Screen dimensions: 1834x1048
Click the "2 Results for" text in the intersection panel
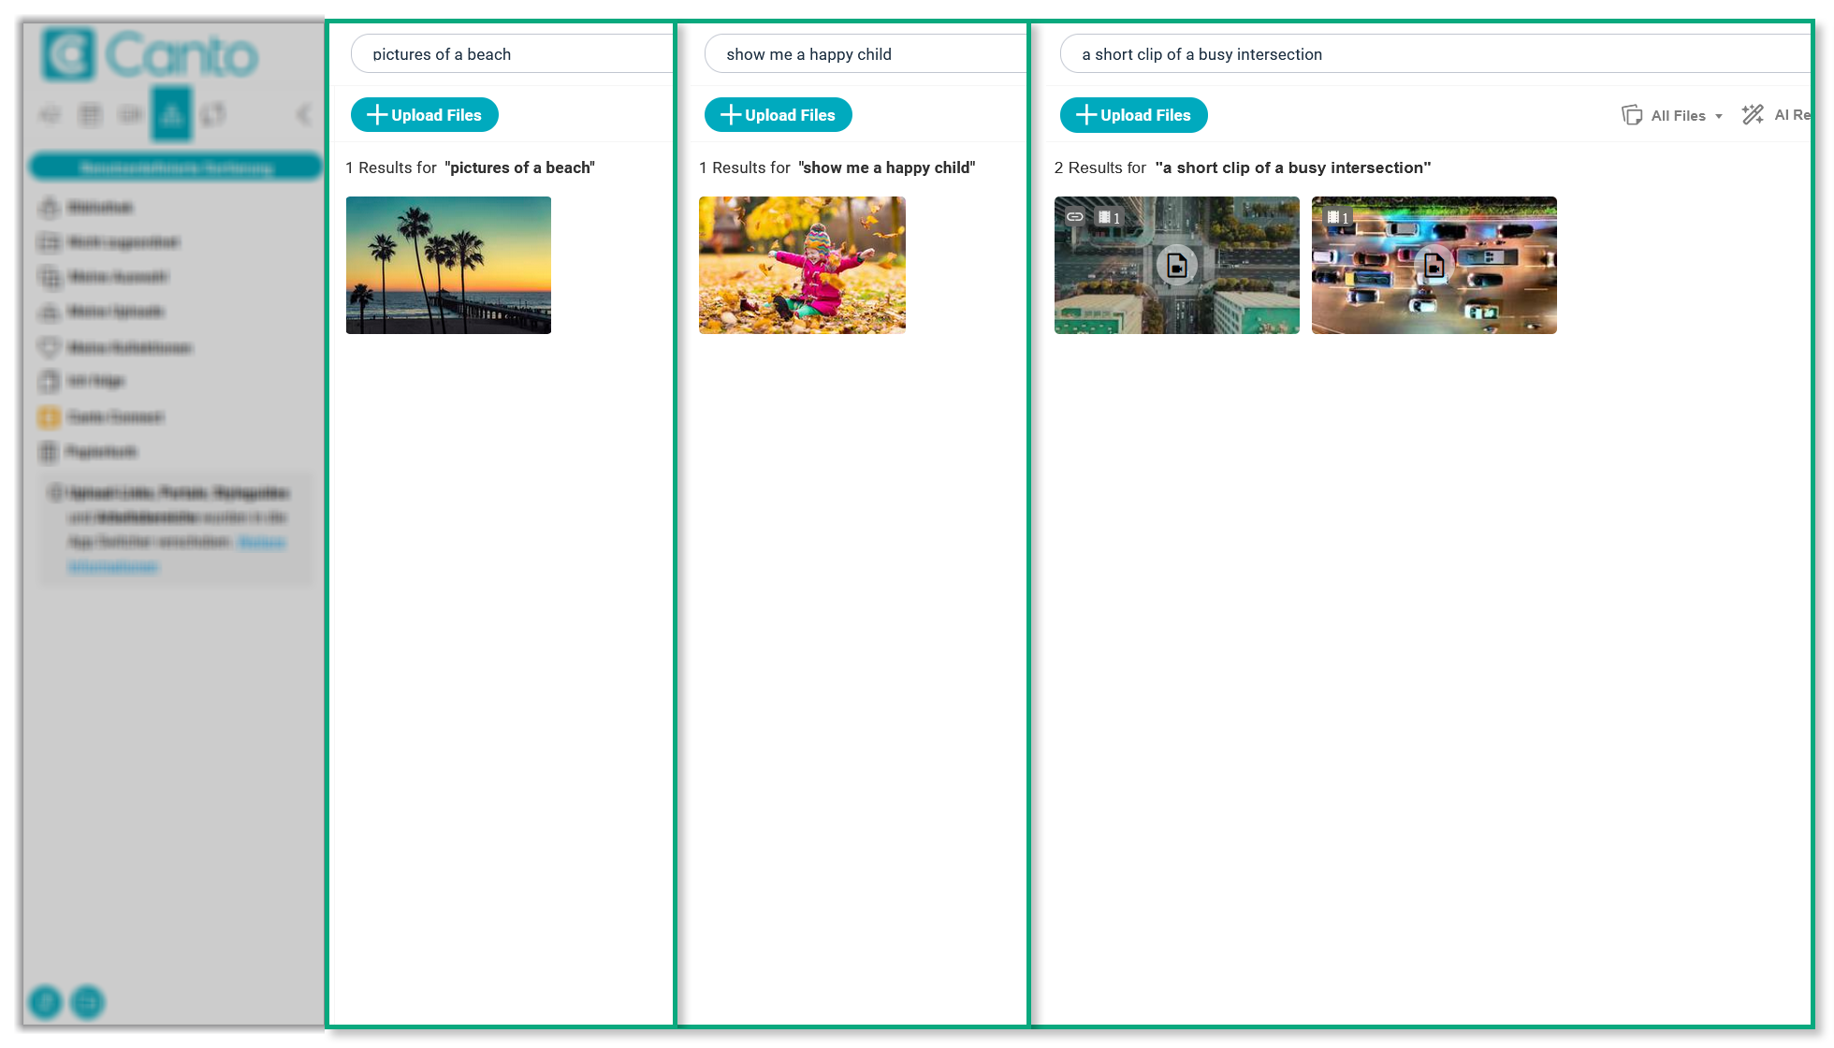[x=1100, y=167]
